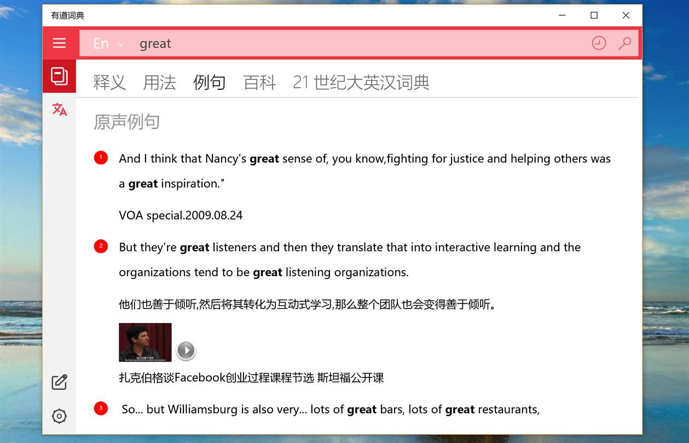Open the 百科 tab
Image resolution: width=689 pixels, height=443 pixels.
pyautogui.click(x=259, y=83)
